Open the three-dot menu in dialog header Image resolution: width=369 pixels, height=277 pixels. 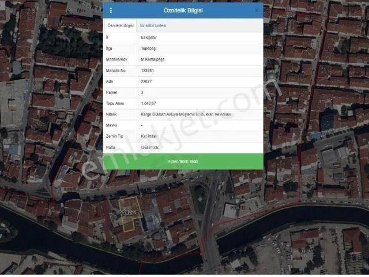[111, 10]
